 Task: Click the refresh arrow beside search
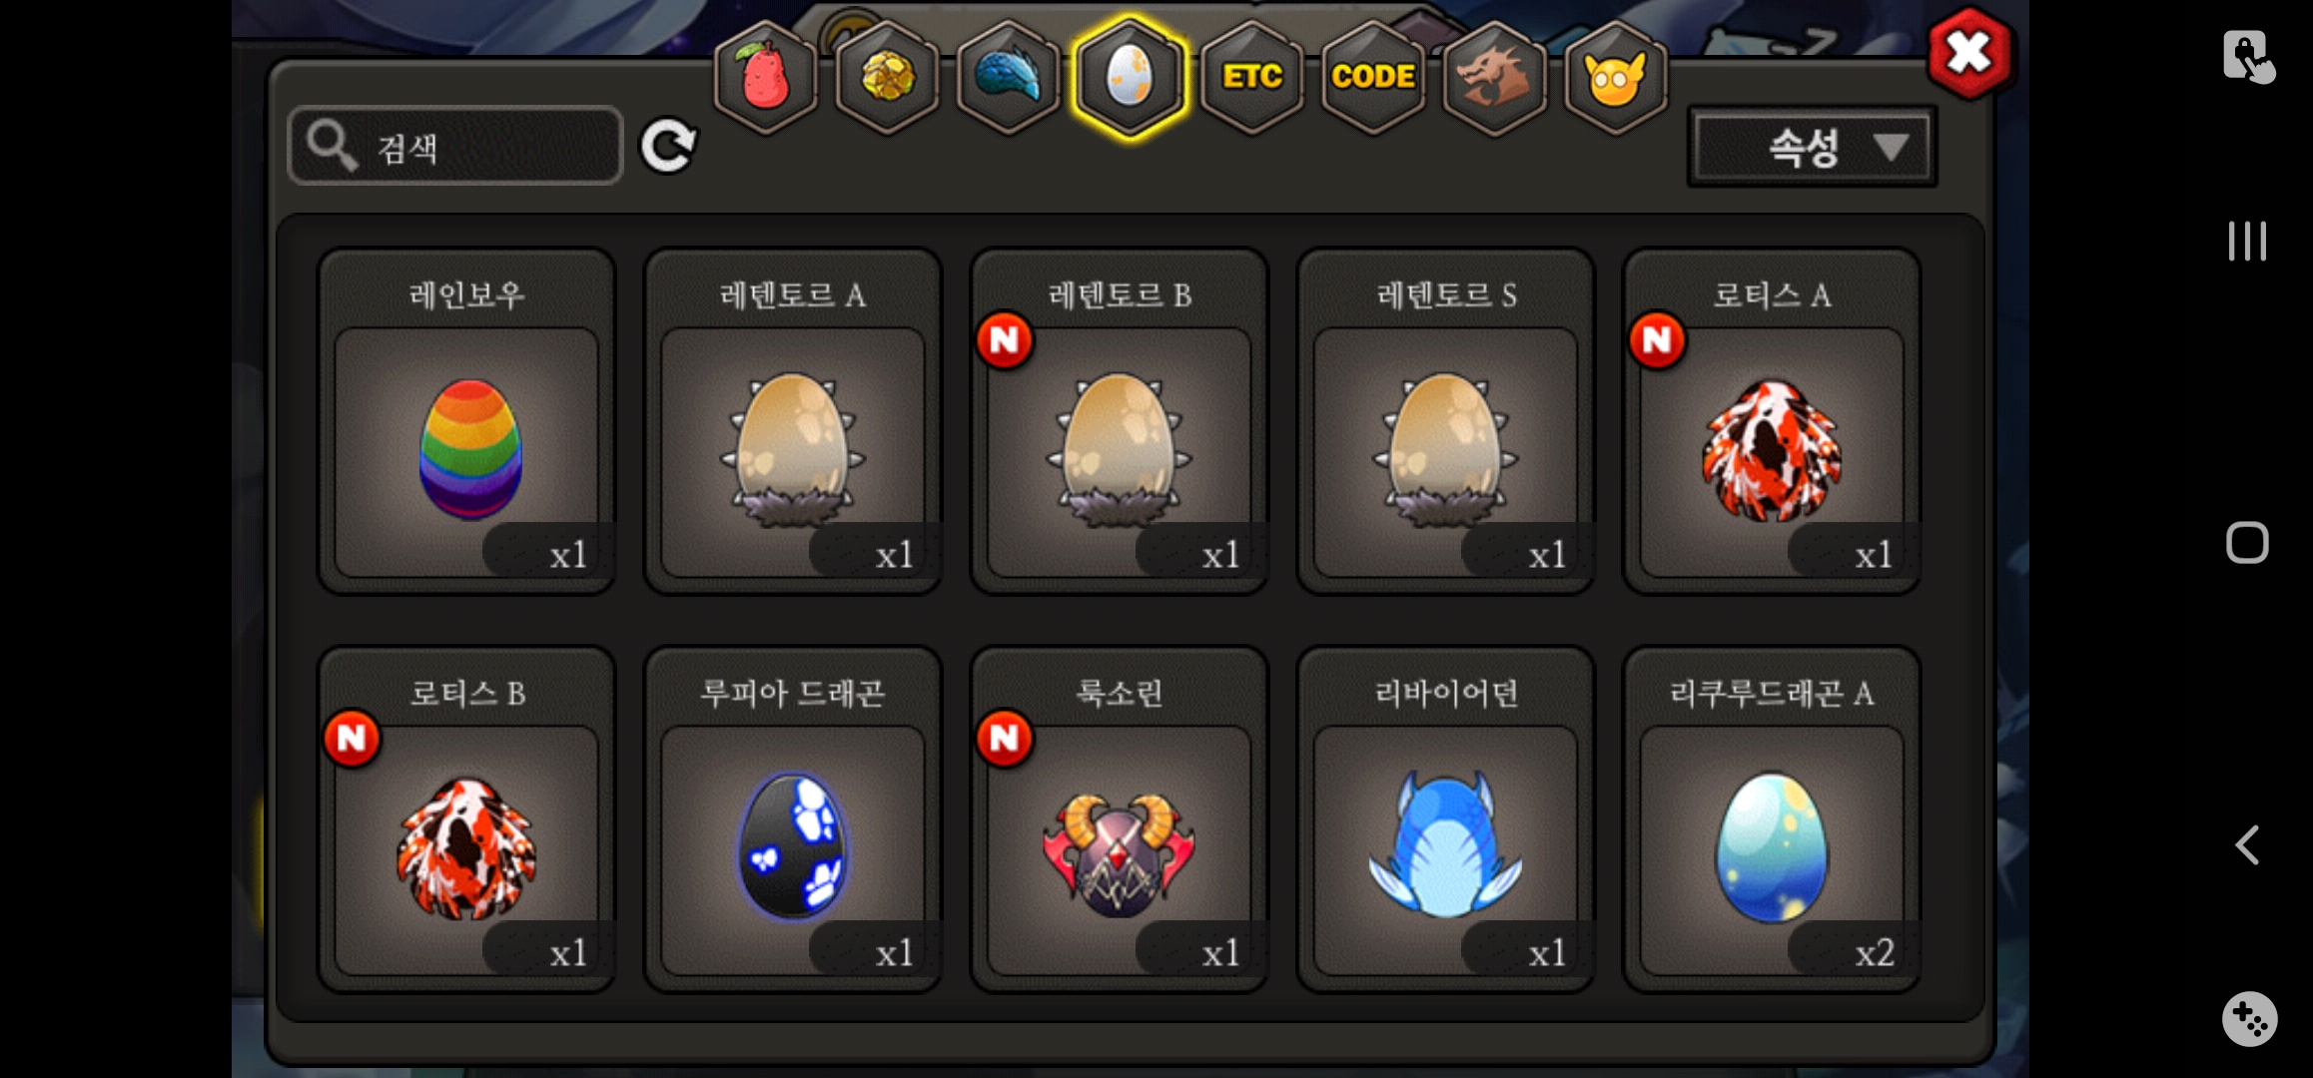pyautogui.click(x=668, y=147)
